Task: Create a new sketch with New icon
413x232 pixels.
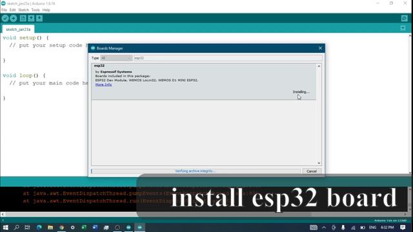Action: click(x=23, y=18)
